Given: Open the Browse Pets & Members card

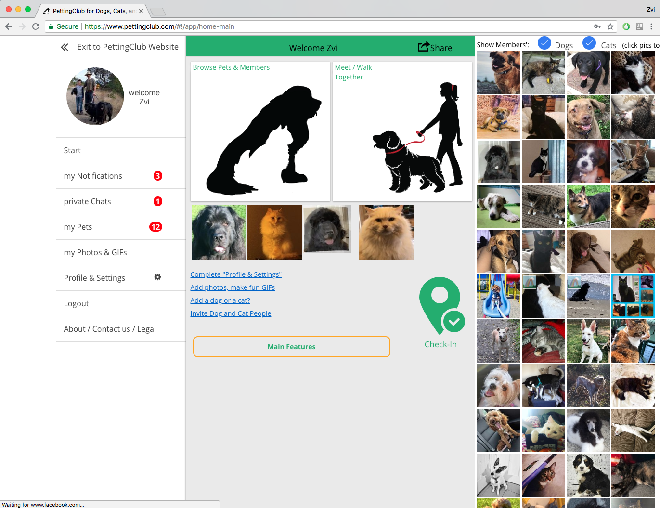Looking at the screenshot, I should point(260,130).
